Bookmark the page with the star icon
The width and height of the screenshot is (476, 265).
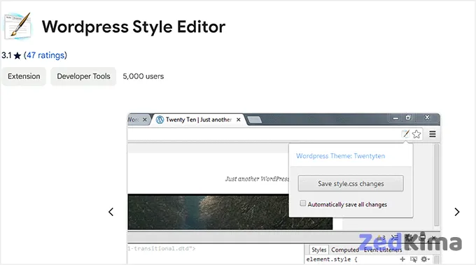tap(416, 134)
